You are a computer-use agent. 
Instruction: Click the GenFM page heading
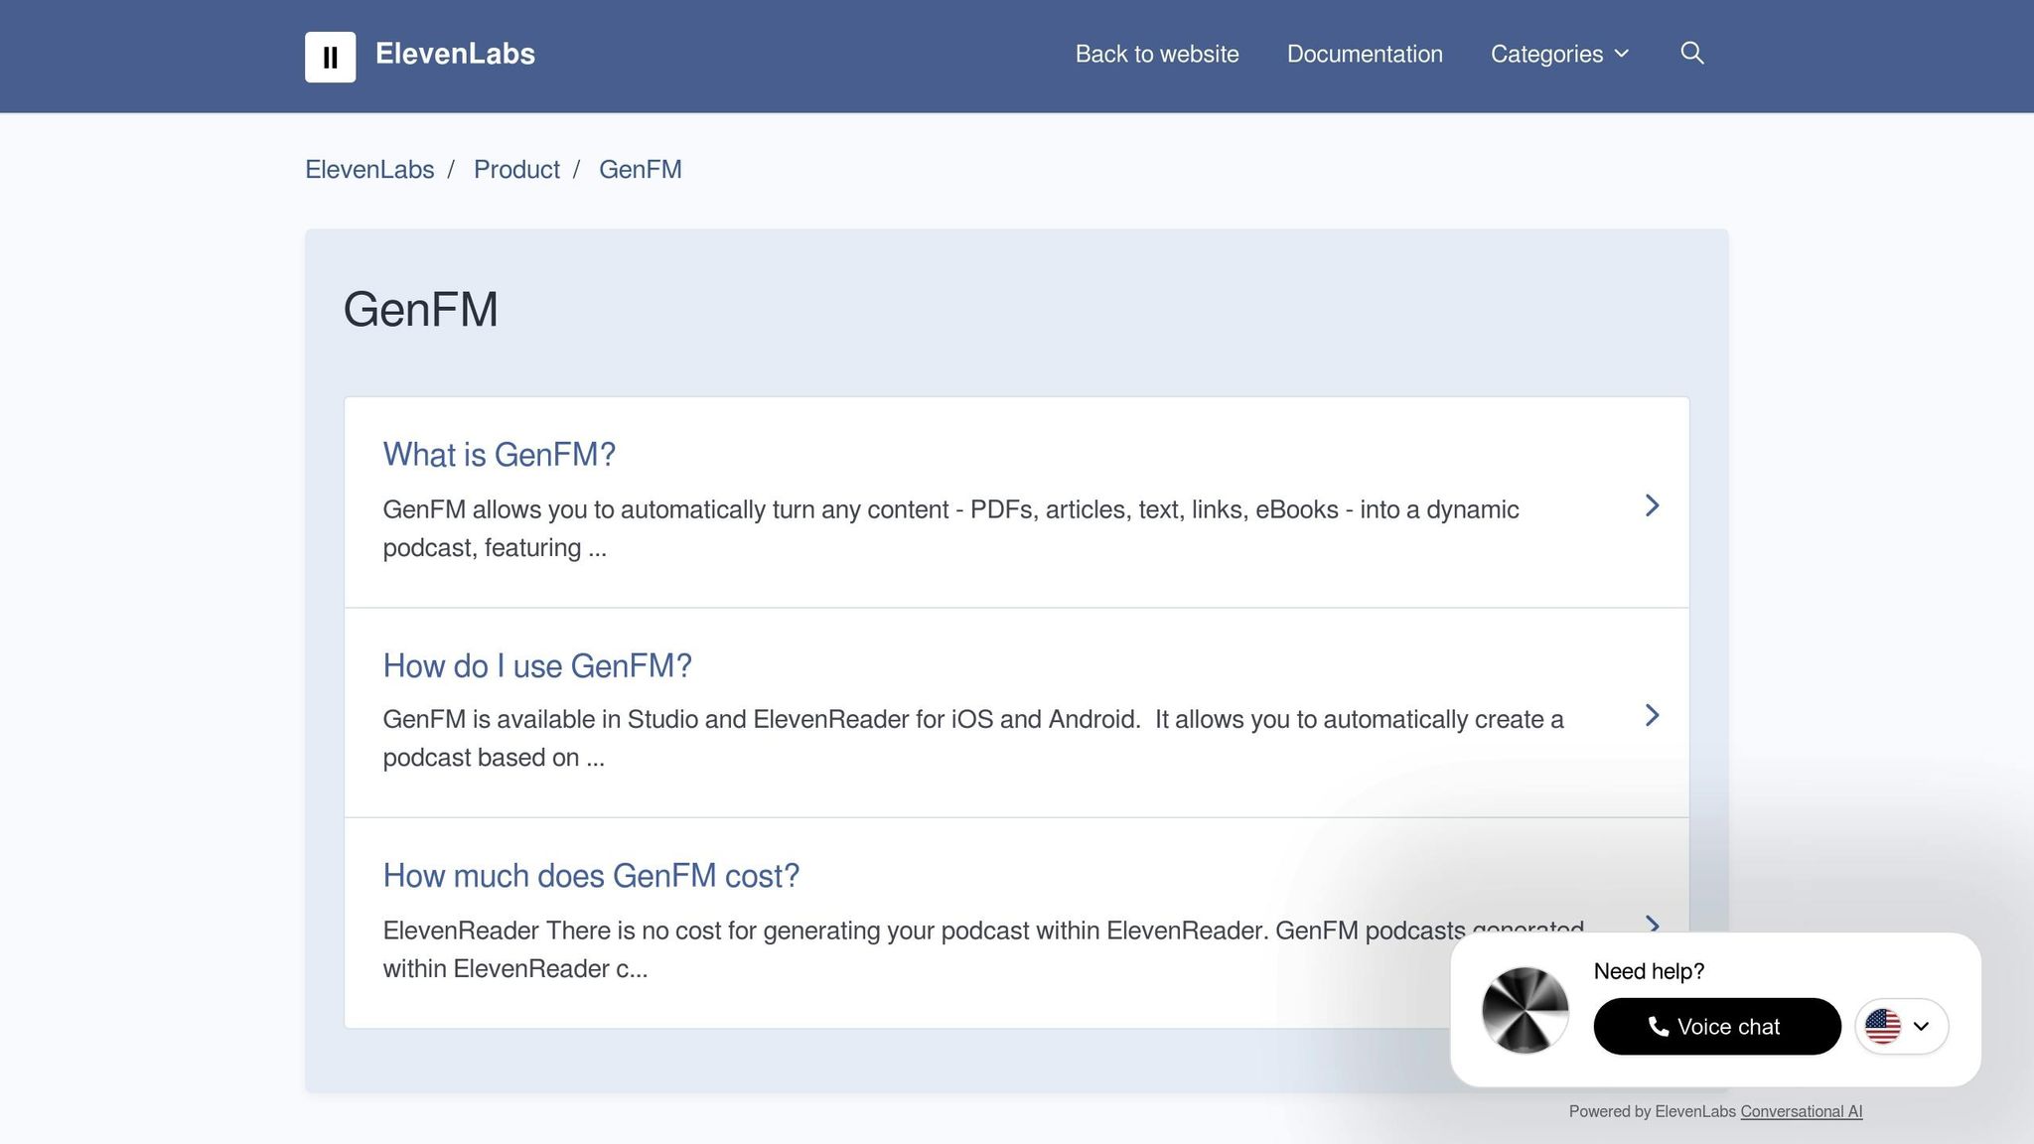[x=420, y=310]
